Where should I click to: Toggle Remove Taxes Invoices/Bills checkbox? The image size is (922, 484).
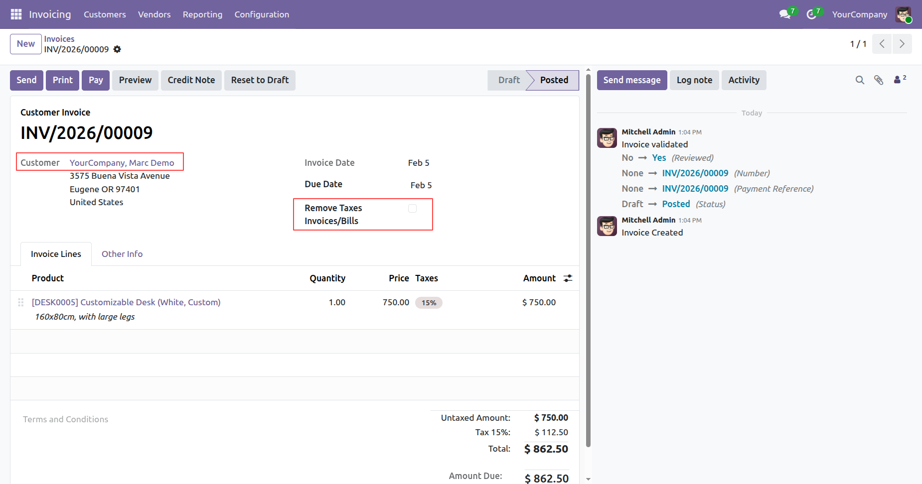pyautogui.click(x=412, y=209)
